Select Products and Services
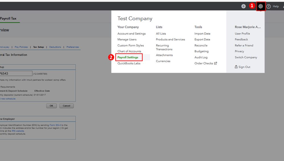This screenshot has height=161, width=284. pyautogui.click(x=170, y=40)
